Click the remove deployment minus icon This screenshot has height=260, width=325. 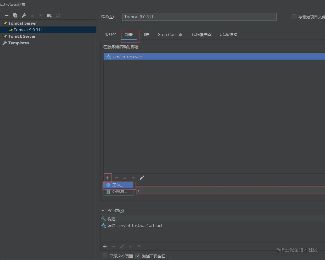click(x=116, y=178)
